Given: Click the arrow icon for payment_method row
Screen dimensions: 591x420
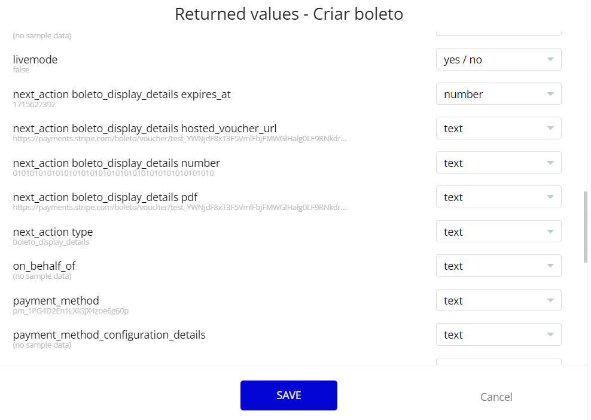Looking at the screenshot, I should (x=550, y=300).
